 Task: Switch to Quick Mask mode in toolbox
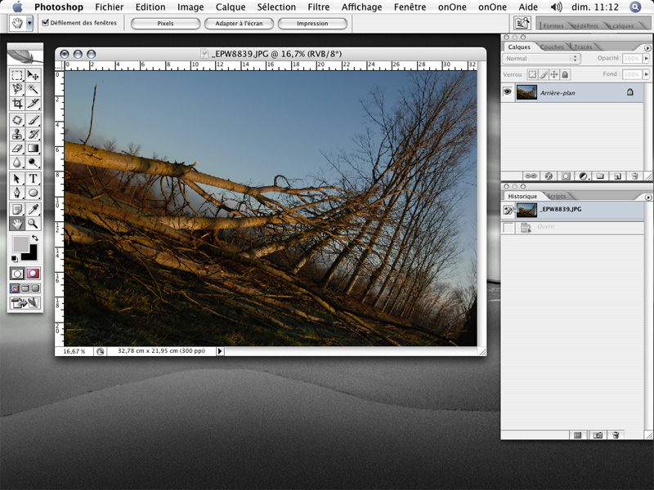point(33,274)
